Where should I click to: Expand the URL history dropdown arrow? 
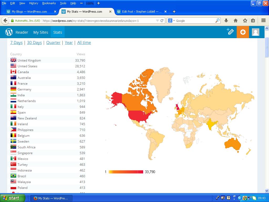157,21
